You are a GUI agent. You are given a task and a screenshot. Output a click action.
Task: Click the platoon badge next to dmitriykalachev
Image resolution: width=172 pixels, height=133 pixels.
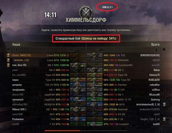(x=164, y=104)
